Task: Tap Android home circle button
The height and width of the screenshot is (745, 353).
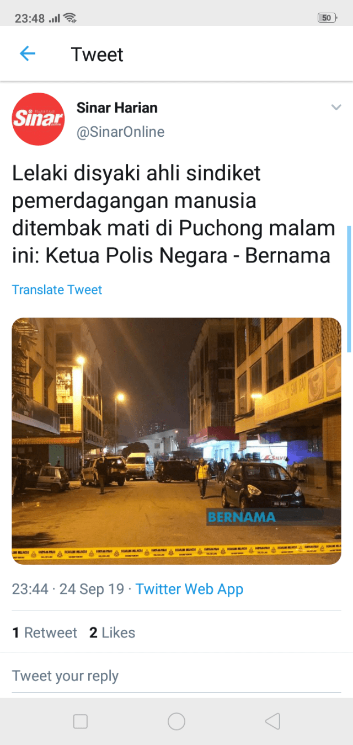Action: pos(176,721)
